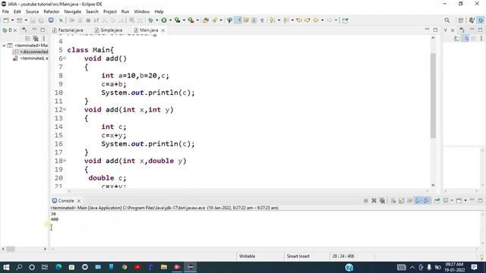Viewport: 486px width, 273px height.
Task: Open the Source menu
Action: click(x=32, y=11)
